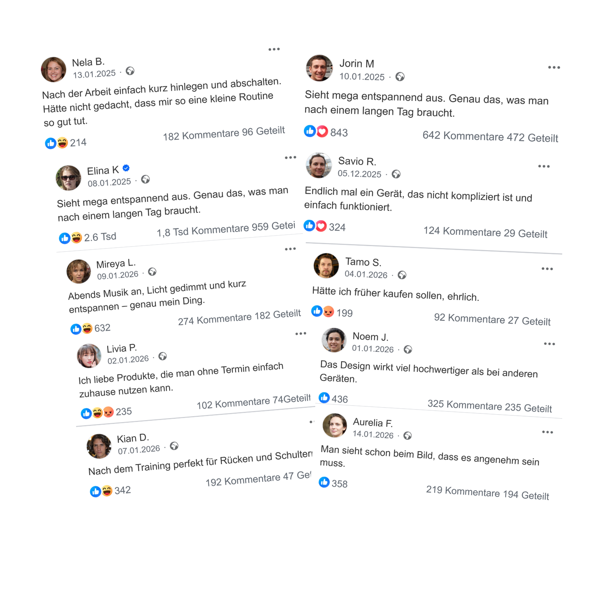Open Savio R.'s profile name link
The image size is (589, 589).
pos(357,161)
